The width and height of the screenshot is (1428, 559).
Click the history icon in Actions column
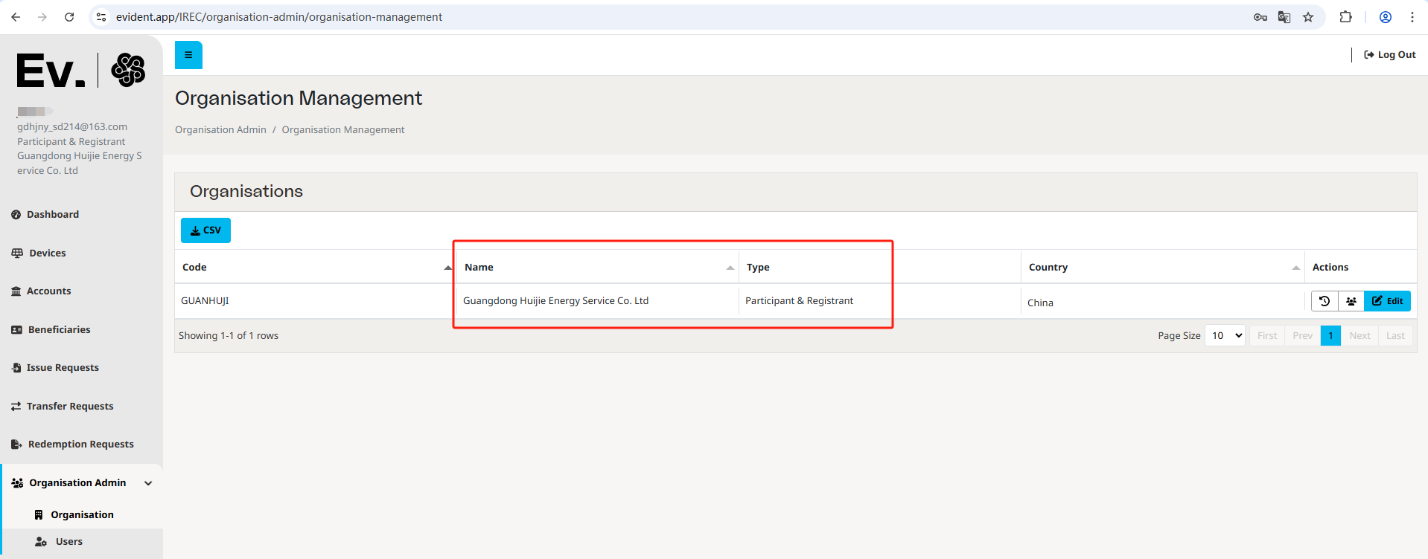coord(1324,301)
